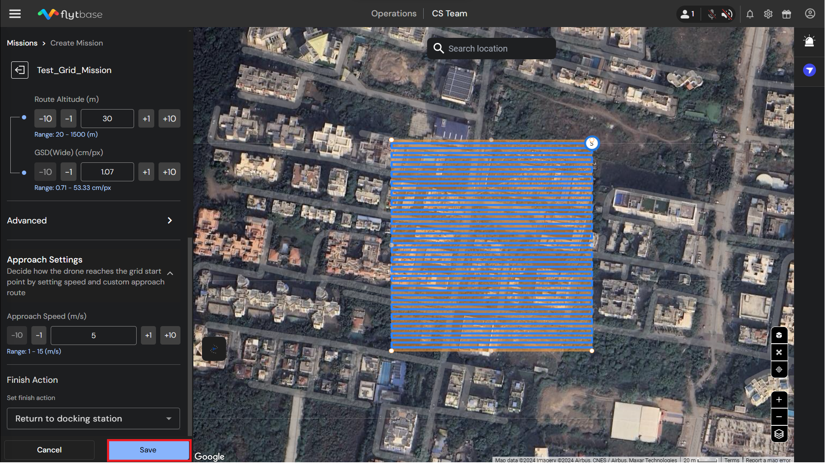This screenshot has height=464, width=825.
Task: Toggle the muted microphone
Action: tap(712, 14)
